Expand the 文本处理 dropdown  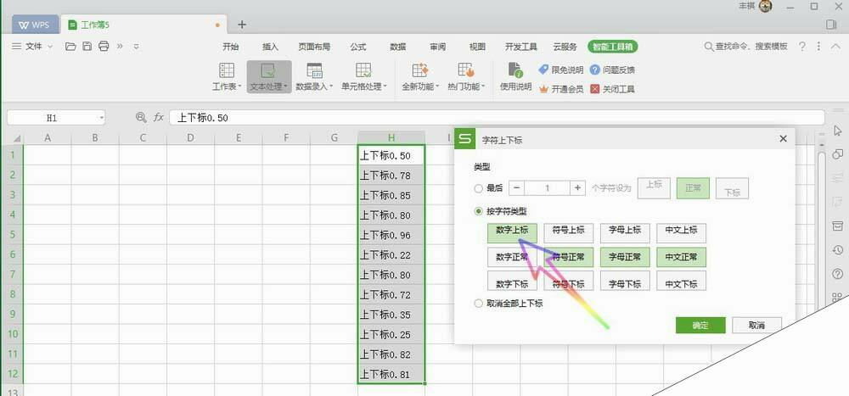pyautogui.click(x=286, y=86)
